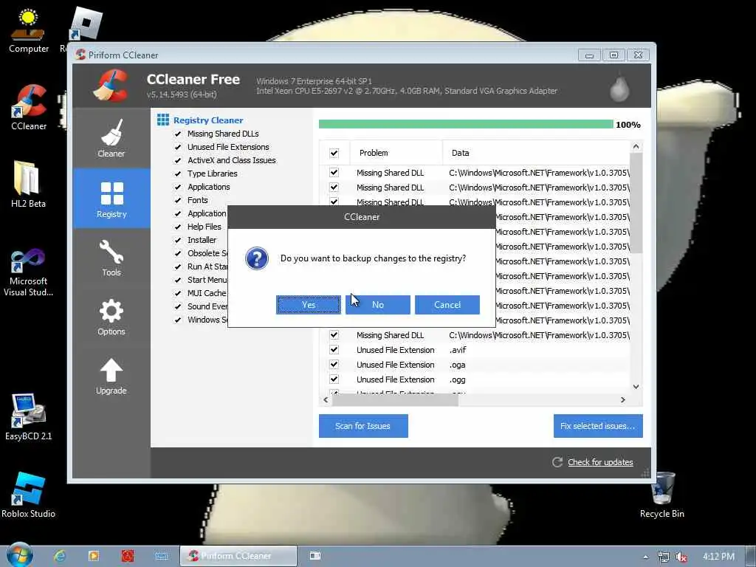The image size is (756, 567).
Task: Open EasyBCD 2.1 desktop shortcut
Action: tap(28, 417)
